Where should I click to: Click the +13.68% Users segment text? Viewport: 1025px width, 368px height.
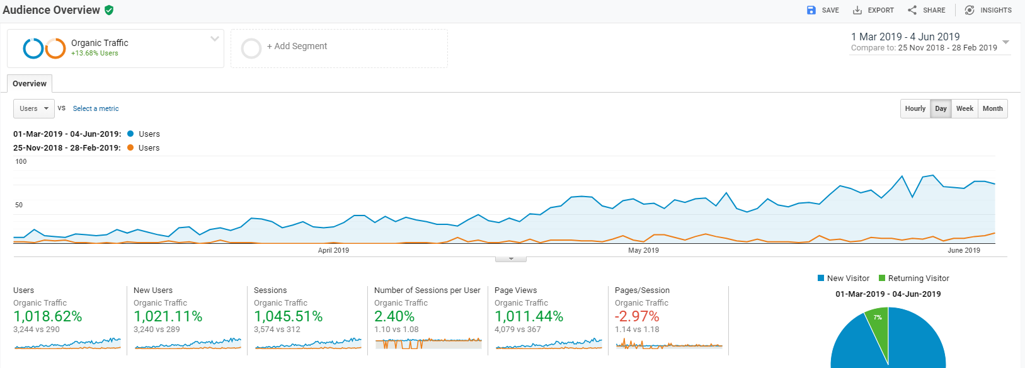click(94, 53)
